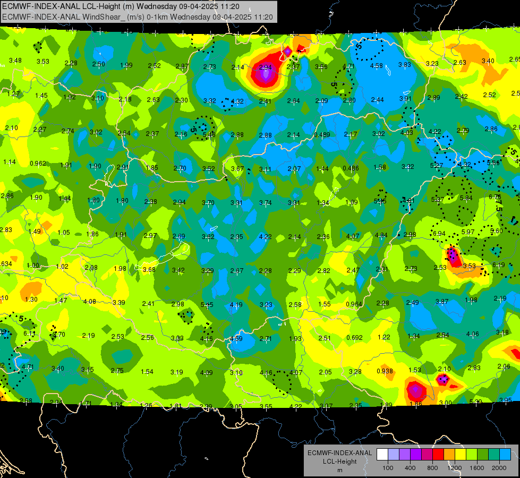Click the legend title ECMWF-INDEX-ANAL
The height and width of the screenshot is (478, 520).
339,453
